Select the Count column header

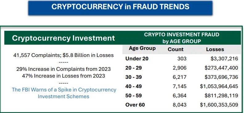coord(176,49)
